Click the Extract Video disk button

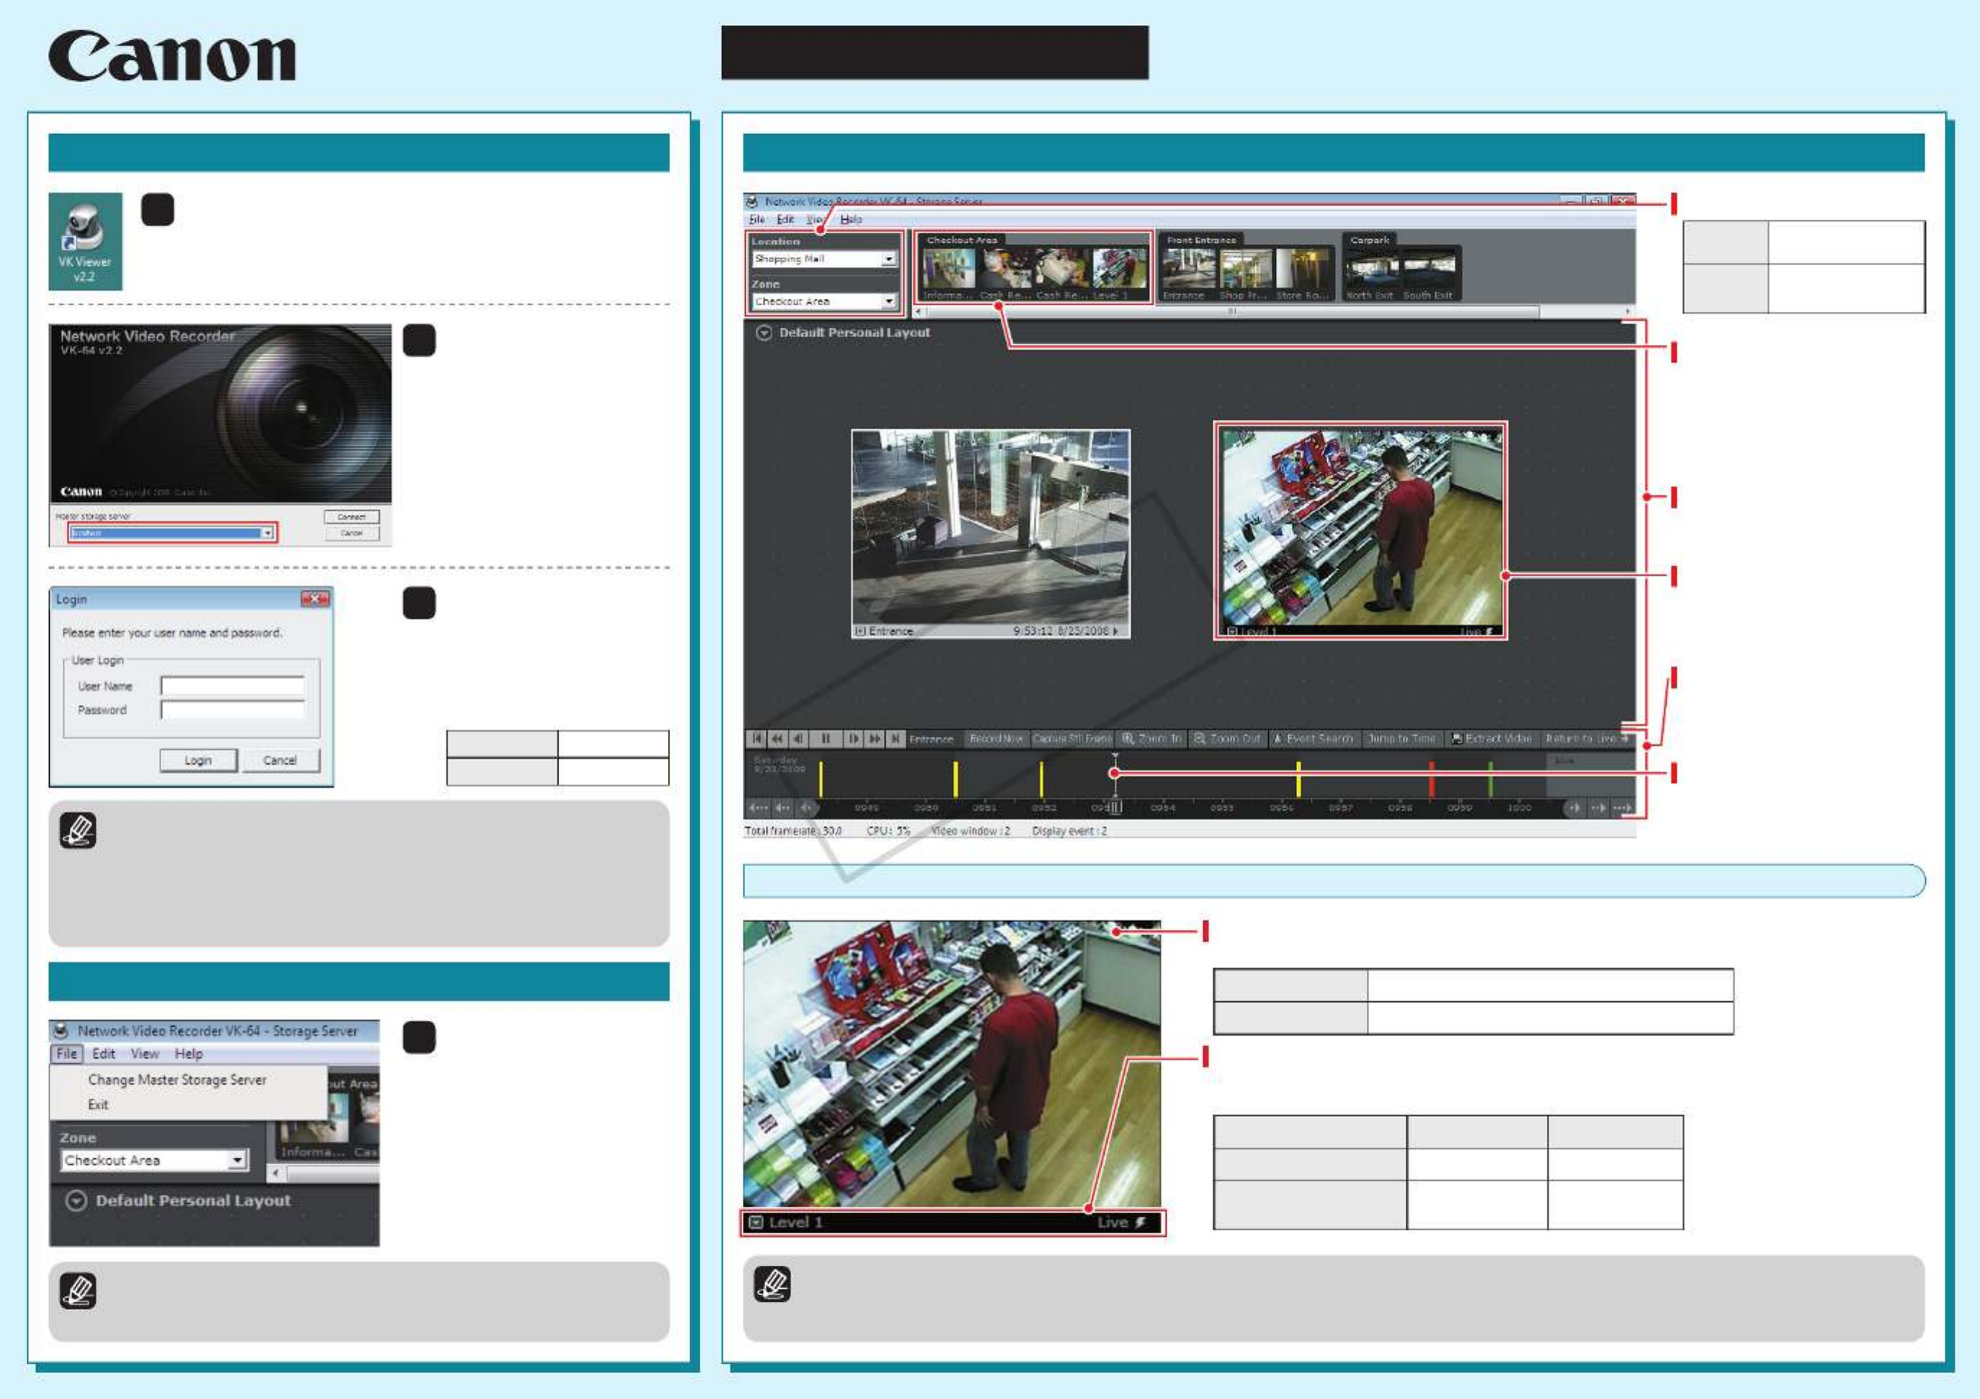coord(1457,739)
